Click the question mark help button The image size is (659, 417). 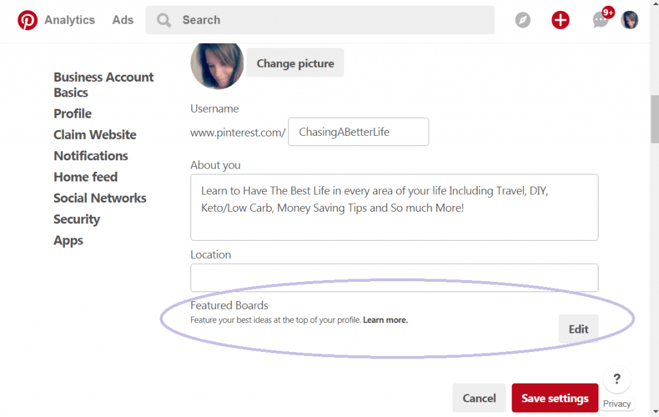click(x=617, y=379)
